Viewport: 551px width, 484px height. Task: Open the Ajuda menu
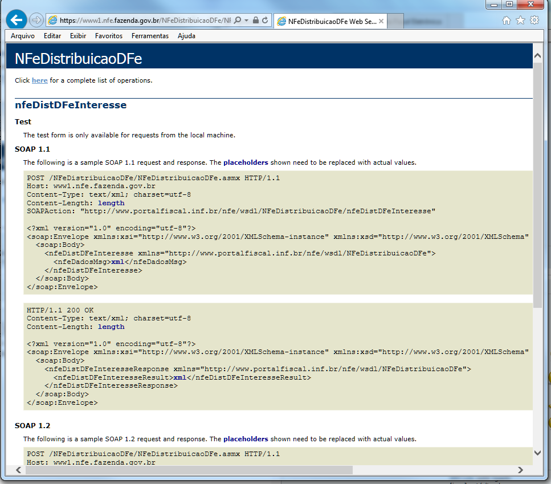[x=186, y=36]
